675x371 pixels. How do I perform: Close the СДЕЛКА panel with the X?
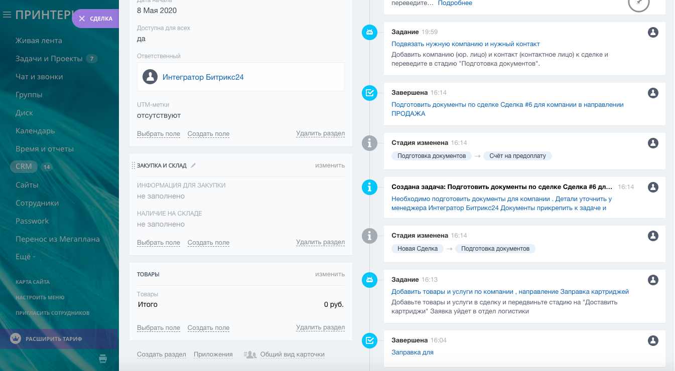click(82, 19)
